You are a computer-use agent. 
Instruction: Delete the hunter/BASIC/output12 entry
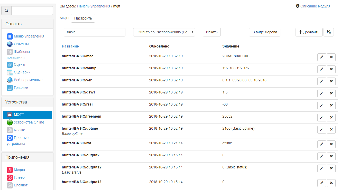[331, 168]
